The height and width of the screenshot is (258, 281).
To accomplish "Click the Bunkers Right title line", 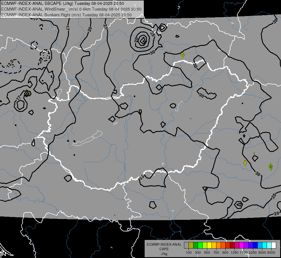I will [66, 15].
